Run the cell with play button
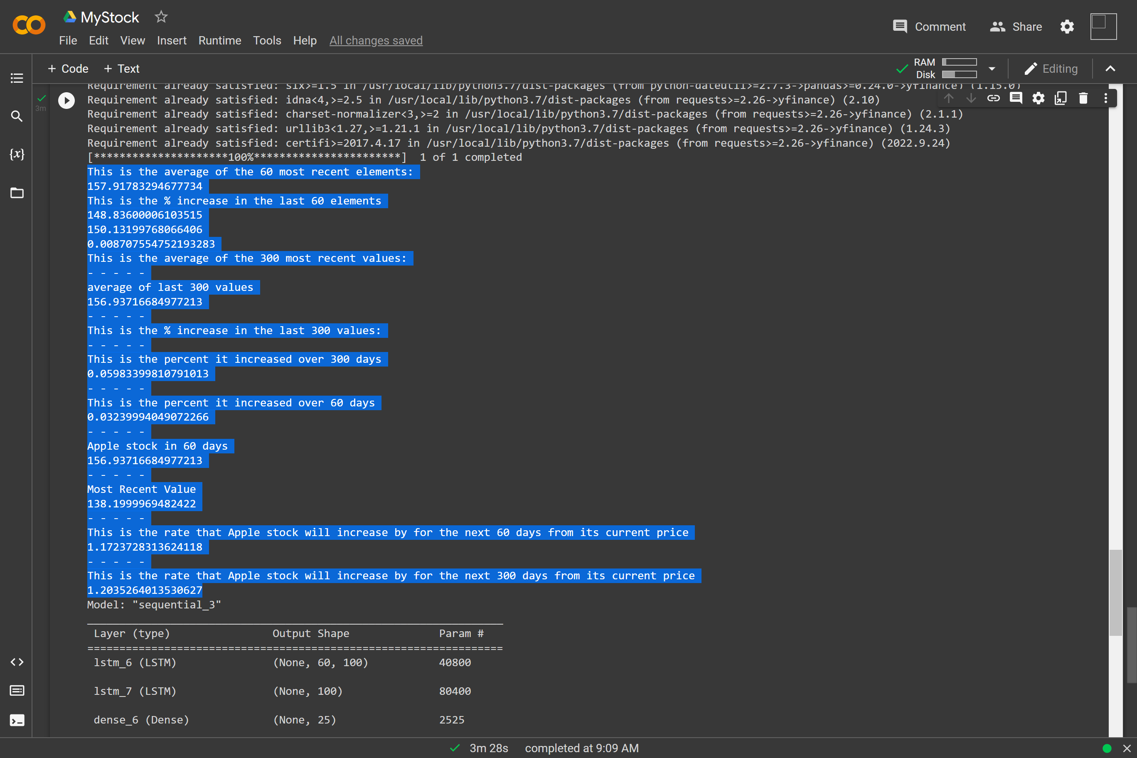Image resolution: width=1137 pixels, height=758 pixels. (x=66, y=101)
